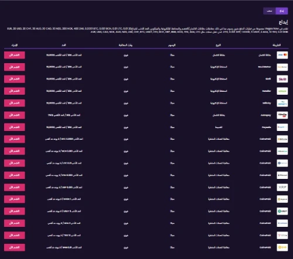Click the XRP coin logo
Viewport: 293px width, 259px height.
click(282, 187)
